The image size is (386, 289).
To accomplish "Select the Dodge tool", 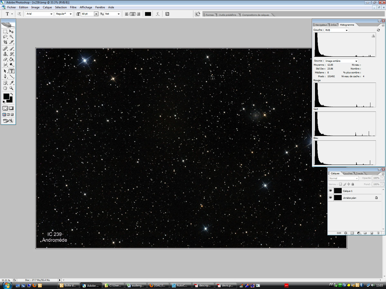I will 11,64.
